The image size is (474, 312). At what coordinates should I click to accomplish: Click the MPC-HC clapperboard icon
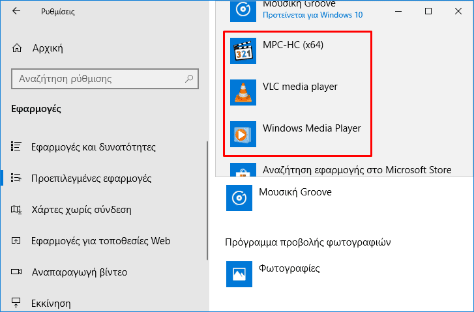243,51
